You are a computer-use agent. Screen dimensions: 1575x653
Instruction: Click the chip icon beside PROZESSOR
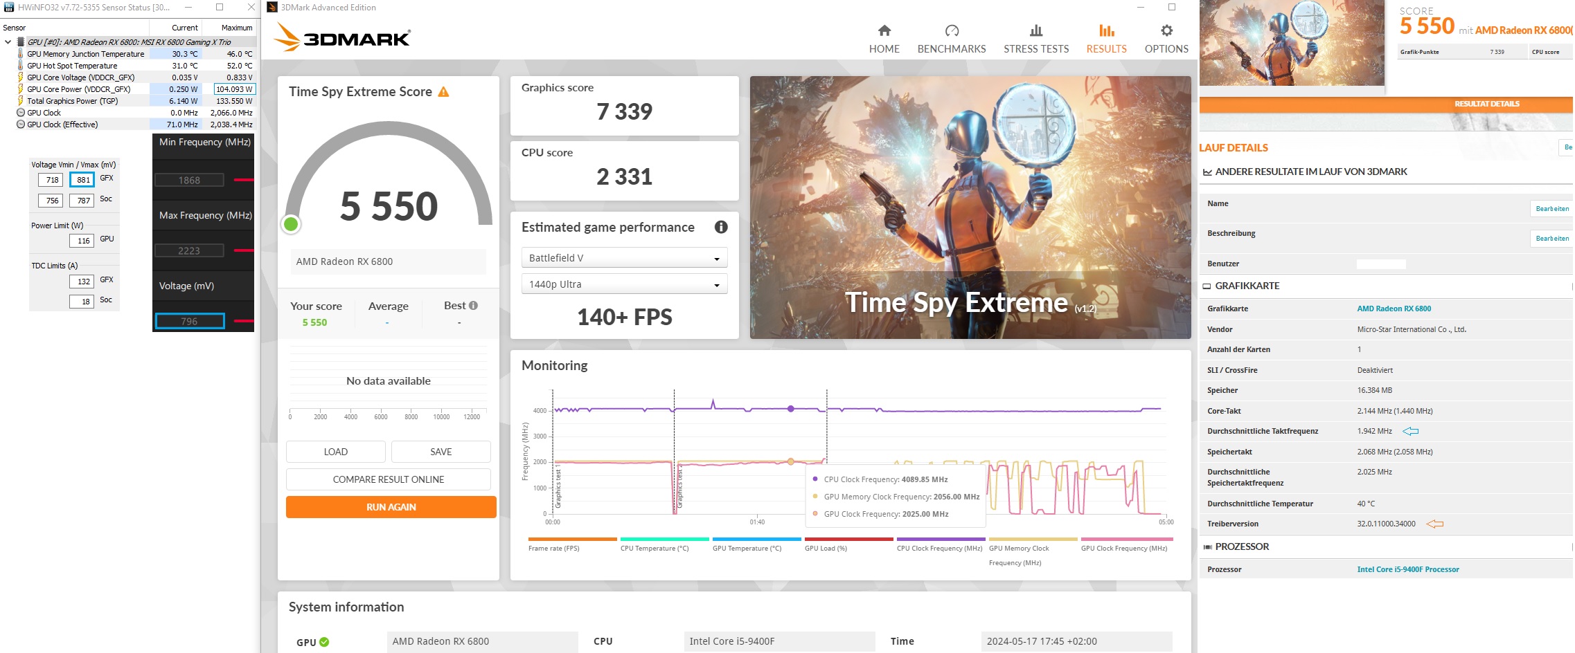[x=1207, y=546]
